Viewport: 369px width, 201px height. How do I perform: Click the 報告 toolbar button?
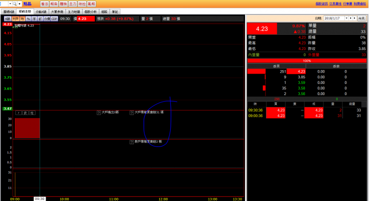click(x=54, y=4)
